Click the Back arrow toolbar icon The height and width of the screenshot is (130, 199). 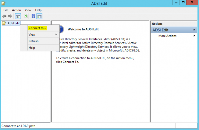point(4,16)
